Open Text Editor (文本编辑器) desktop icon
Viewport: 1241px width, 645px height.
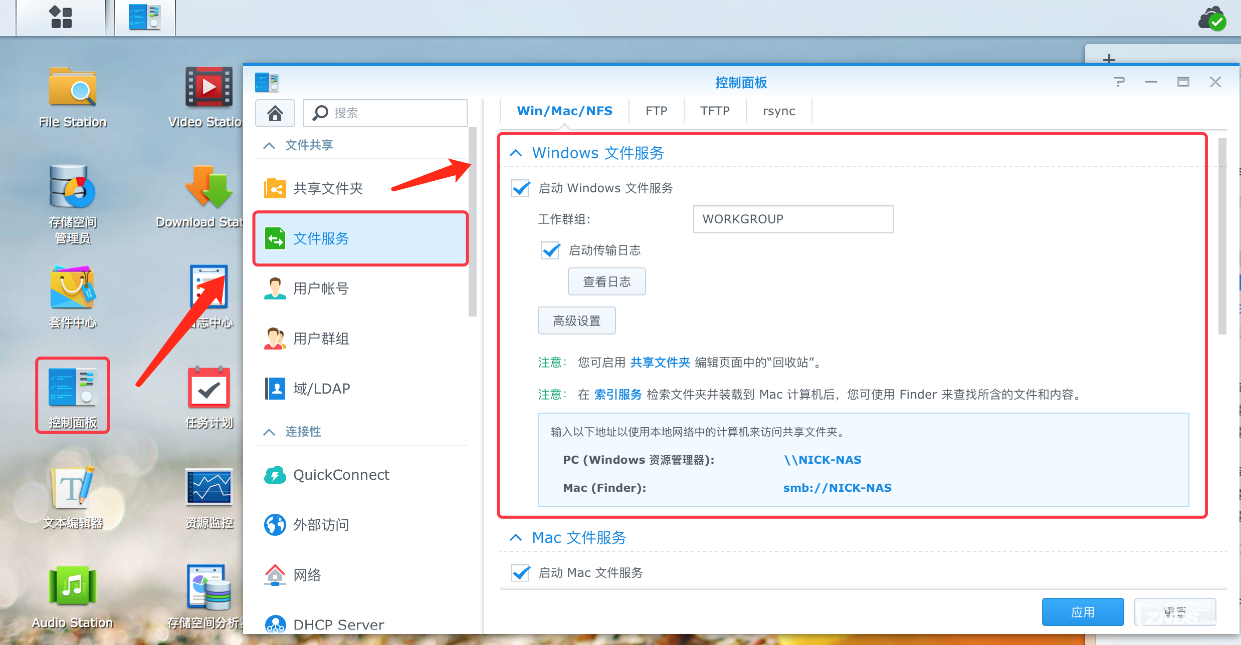point(73,497)
